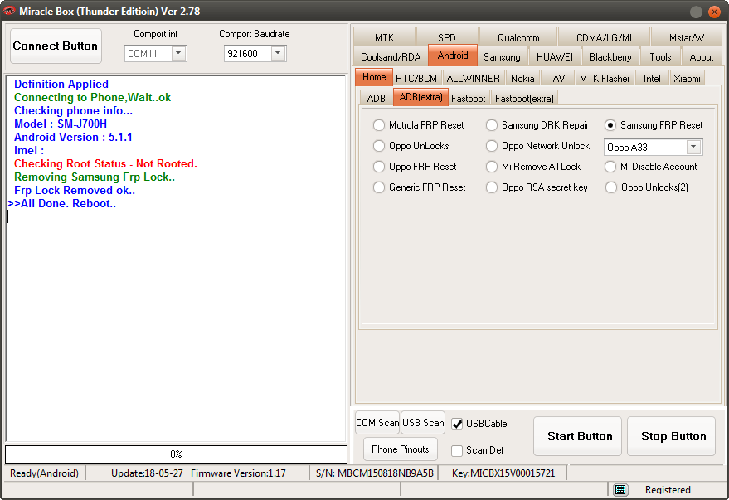Open the CDMA/LG/MI tab

[604, 37]
